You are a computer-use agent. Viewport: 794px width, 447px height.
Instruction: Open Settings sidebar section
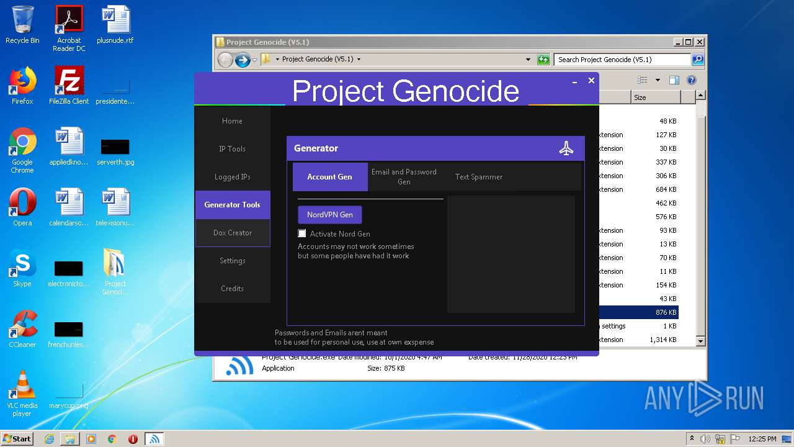point(233,261)
